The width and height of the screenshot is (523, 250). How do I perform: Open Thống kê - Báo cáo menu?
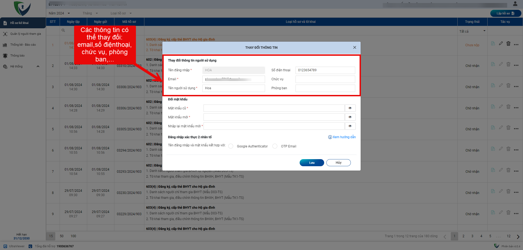(23, 45)
